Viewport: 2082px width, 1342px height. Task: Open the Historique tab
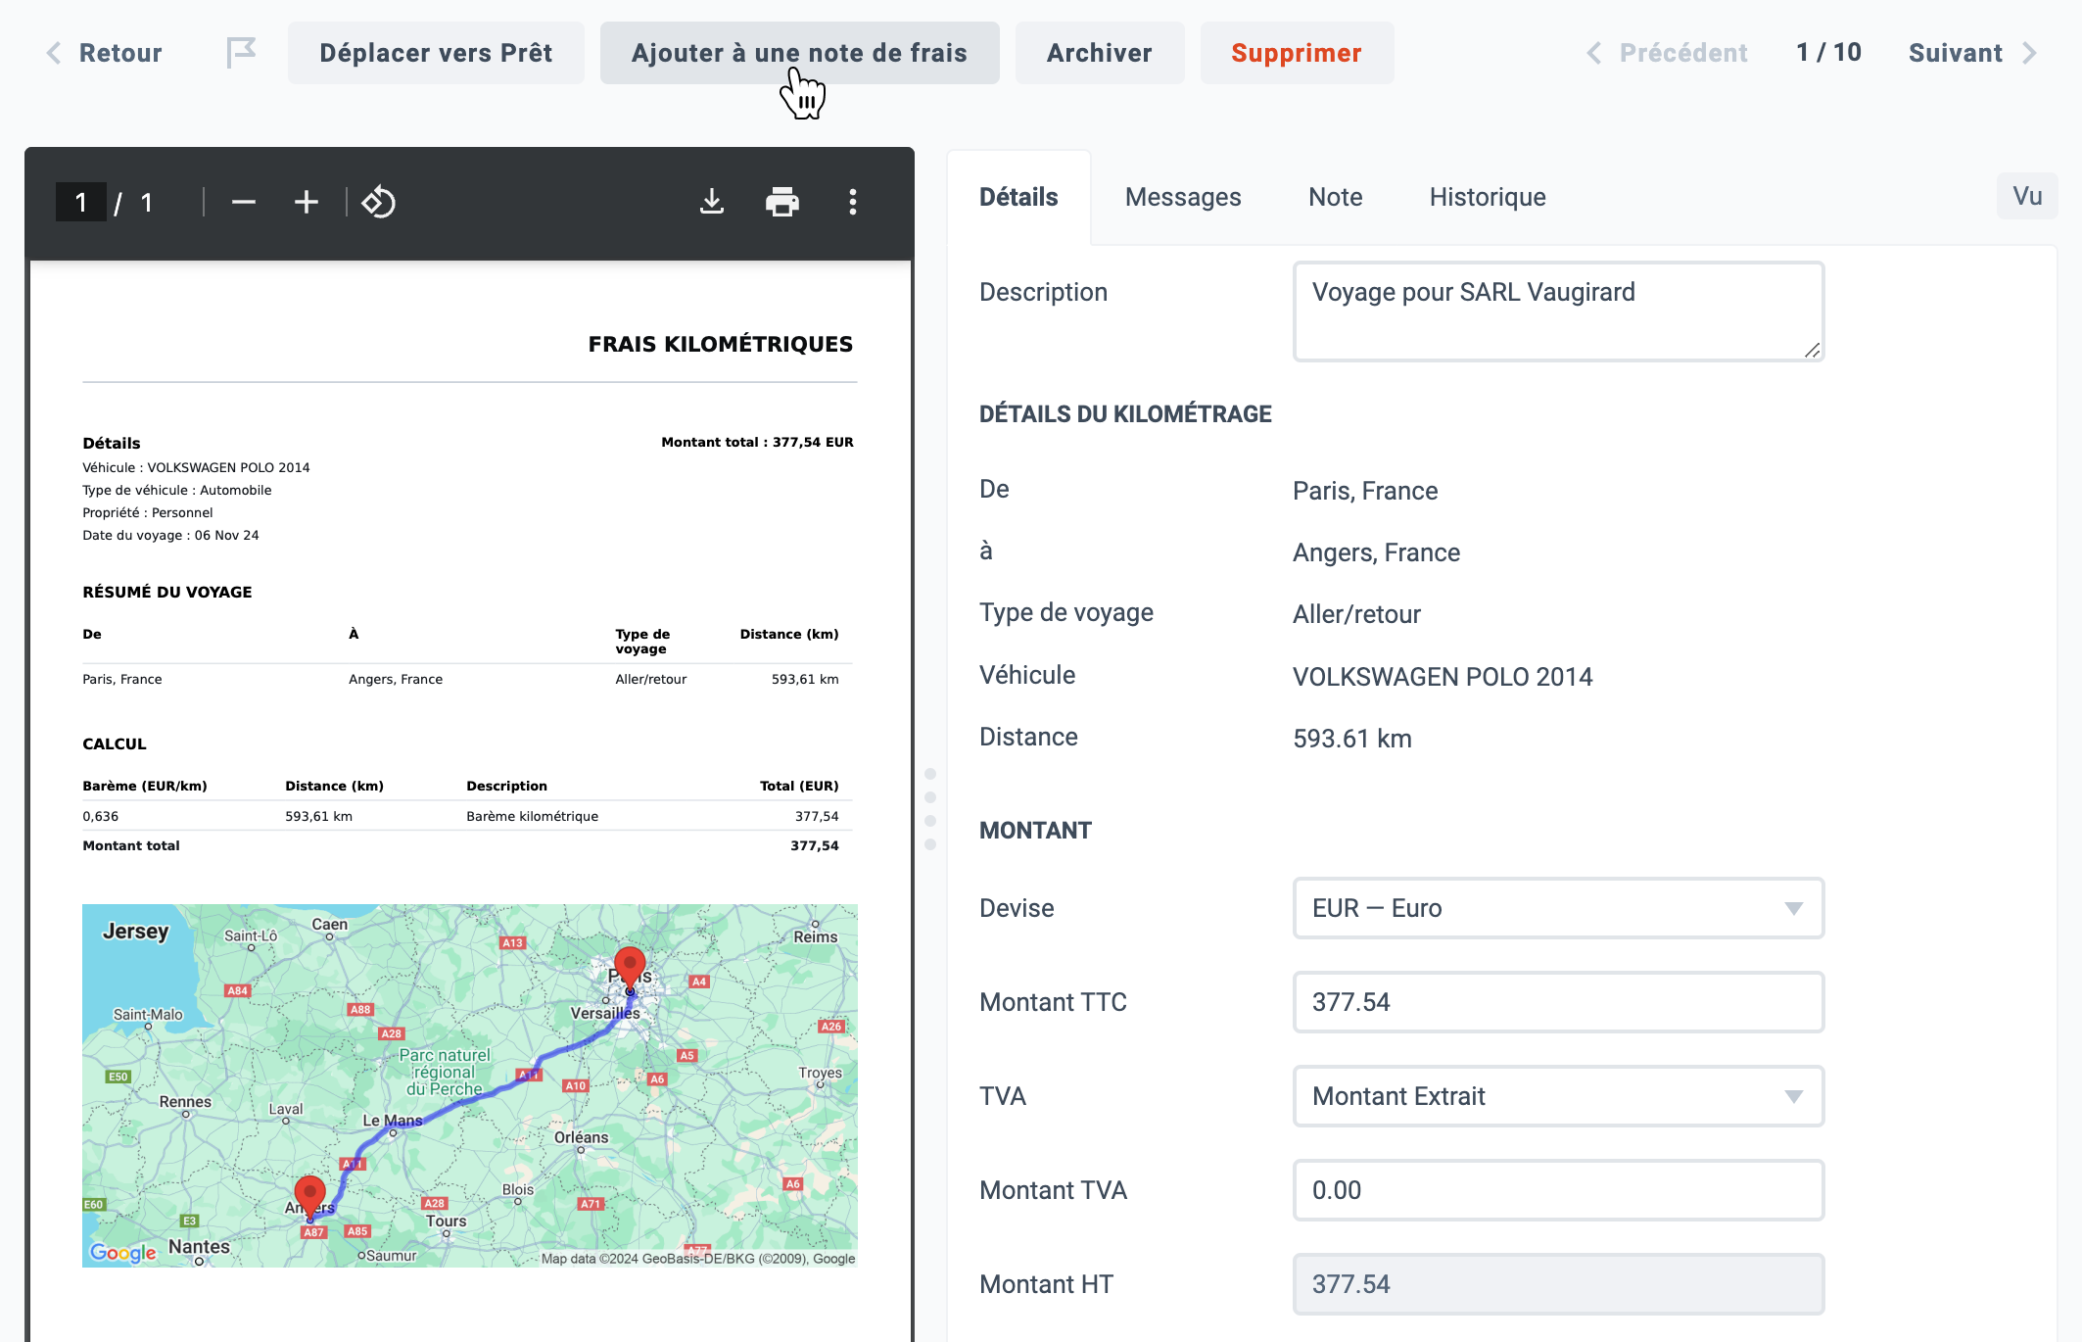coord(1488,197)
